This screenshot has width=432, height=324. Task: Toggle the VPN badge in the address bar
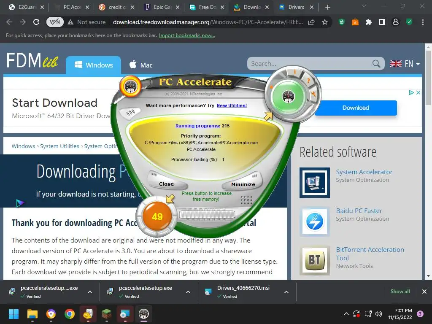55,22
